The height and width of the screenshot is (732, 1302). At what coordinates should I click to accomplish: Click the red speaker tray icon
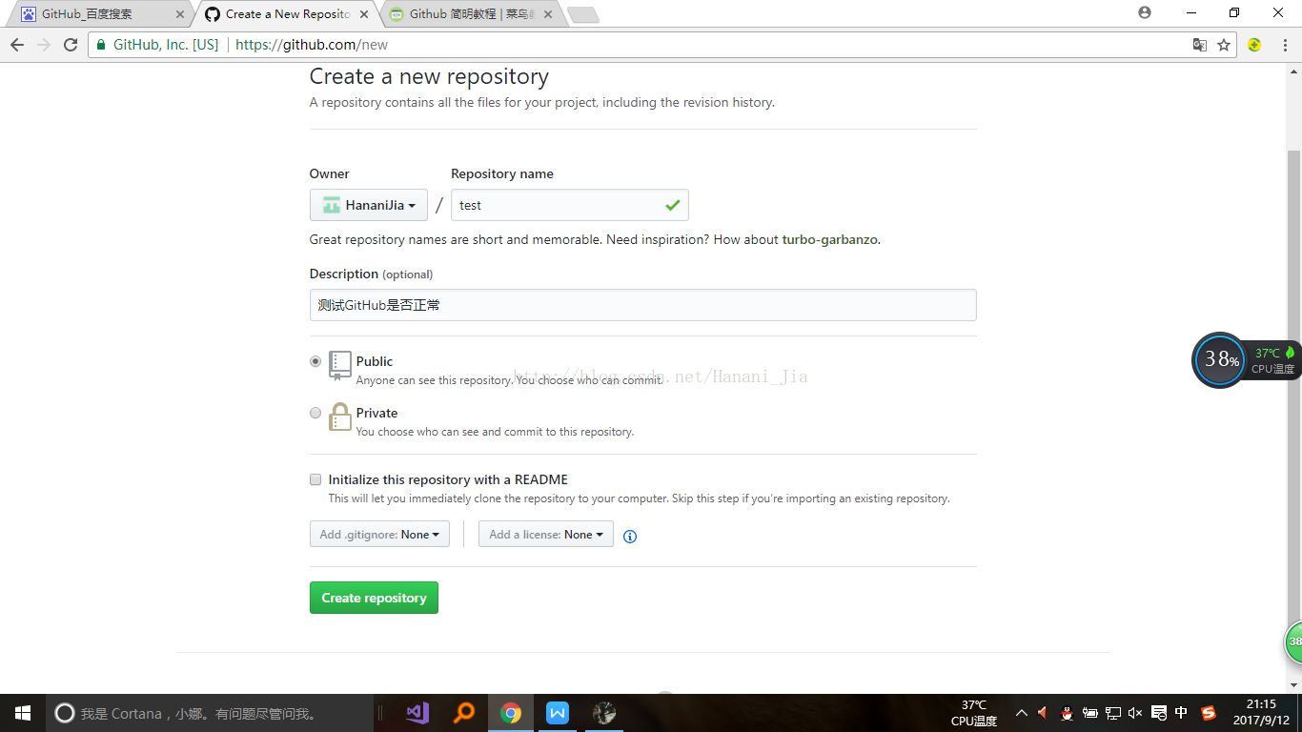(x=1044, y=713)
